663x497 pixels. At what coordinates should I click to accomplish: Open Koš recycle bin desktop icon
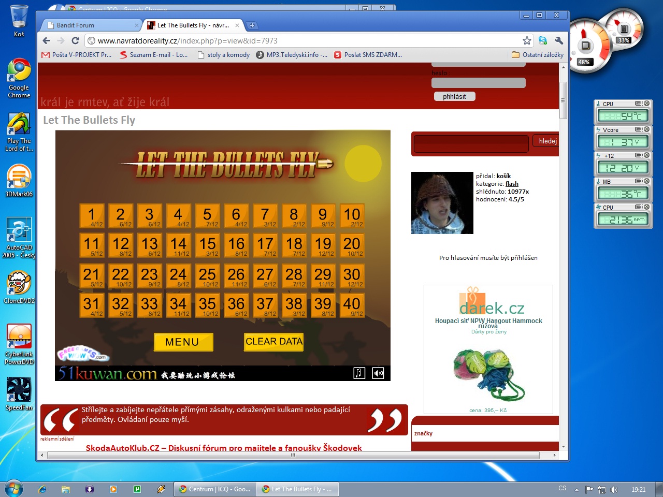(x=19, y=21)
